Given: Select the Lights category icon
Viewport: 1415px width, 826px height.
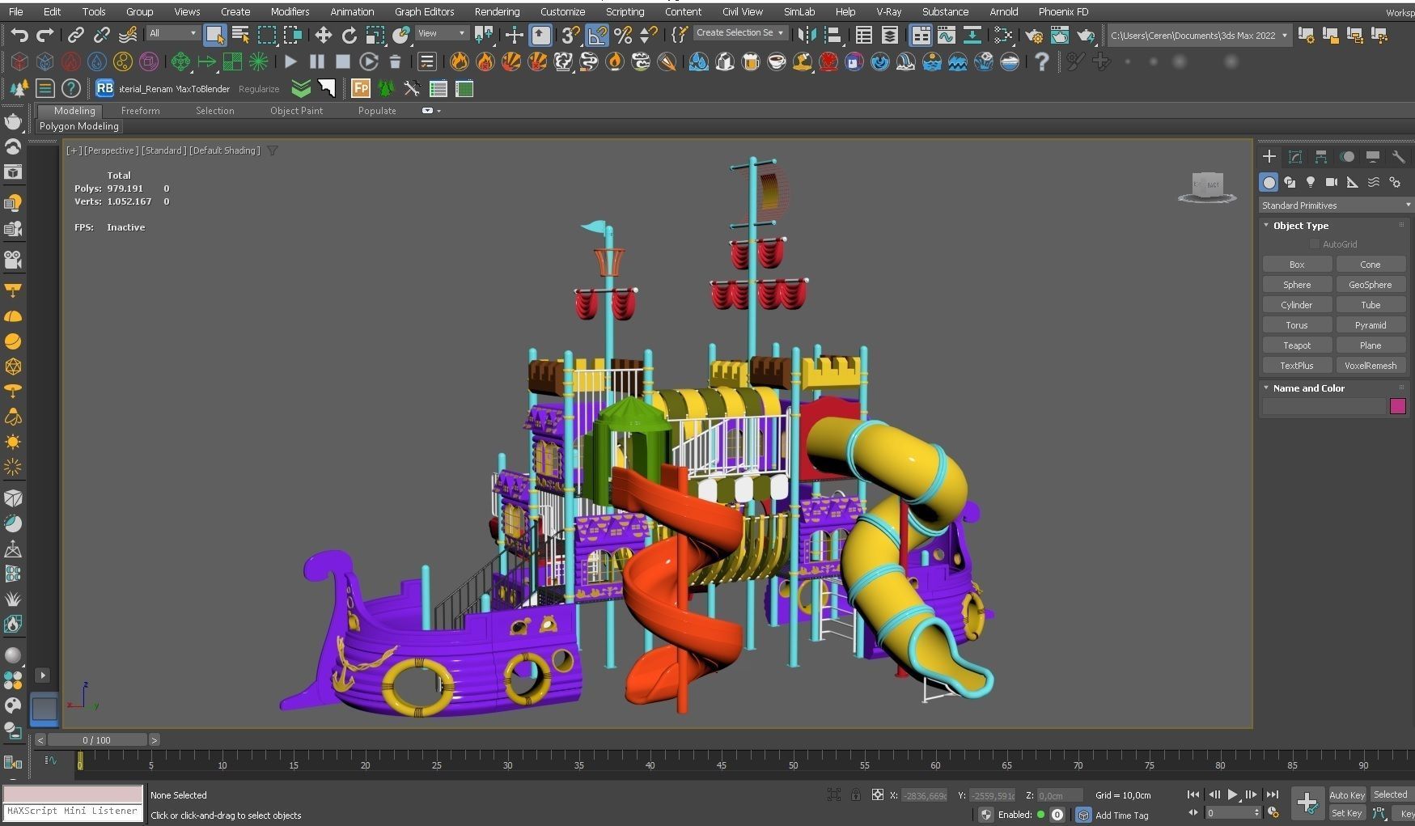Looking at the screenshot, I should coord(1311,182).
